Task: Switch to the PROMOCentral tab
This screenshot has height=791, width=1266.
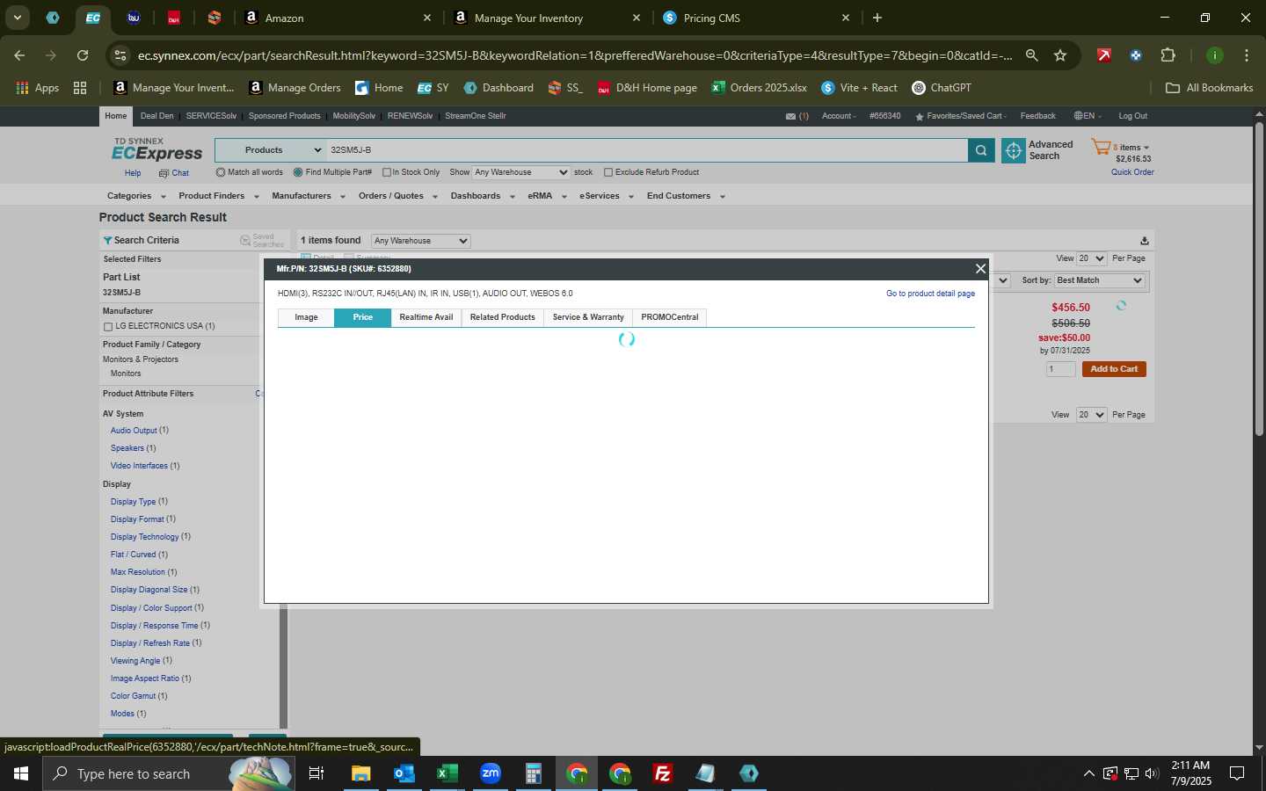Action: click(x=670, y=317)
